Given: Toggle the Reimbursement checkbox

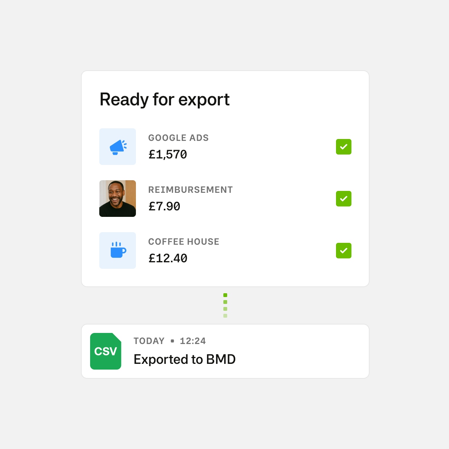Looking at the screenshot, I should (x=344, y=199).
